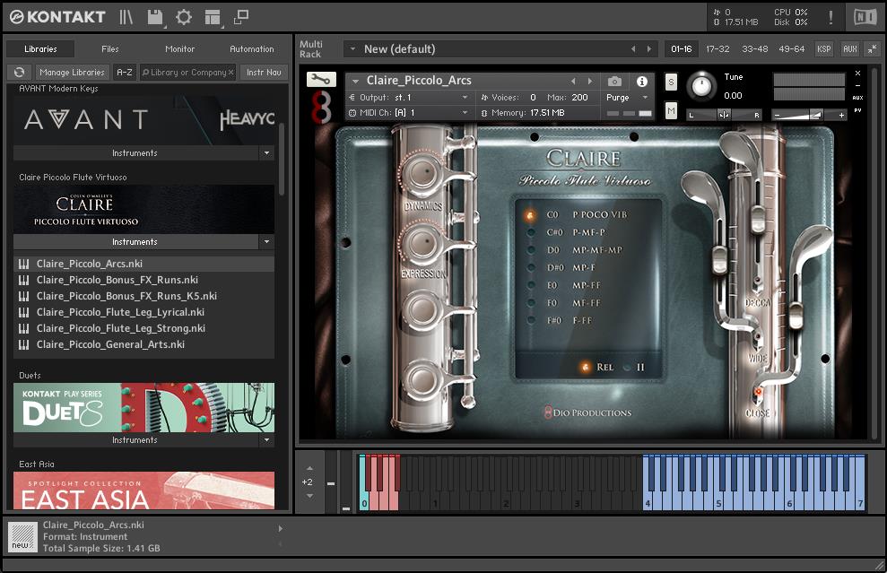The image size is (887, 573).
Task: Open the library browser icon in header
Action: [x=126, y=17]
